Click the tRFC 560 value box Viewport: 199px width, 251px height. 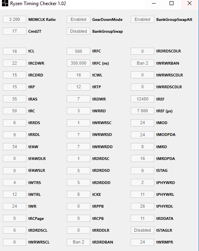click(79, 51)
